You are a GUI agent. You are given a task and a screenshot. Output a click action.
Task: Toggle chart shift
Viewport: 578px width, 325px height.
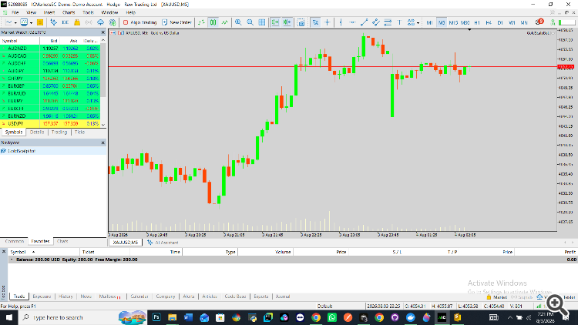(x=287, y=22)
